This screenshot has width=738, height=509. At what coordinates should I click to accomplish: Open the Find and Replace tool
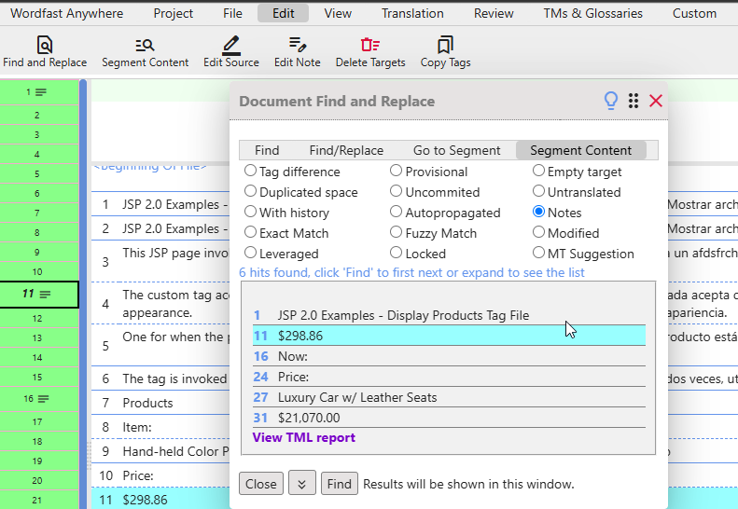tap(45, 52)
